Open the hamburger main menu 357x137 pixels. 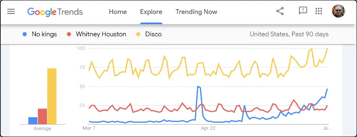click(x=11, y=12)
